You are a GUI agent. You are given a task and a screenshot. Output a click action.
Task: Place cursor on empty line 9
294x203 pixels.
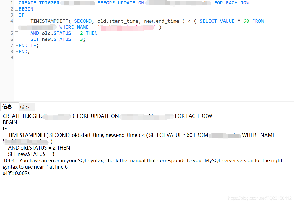click(x=150, y=58)
